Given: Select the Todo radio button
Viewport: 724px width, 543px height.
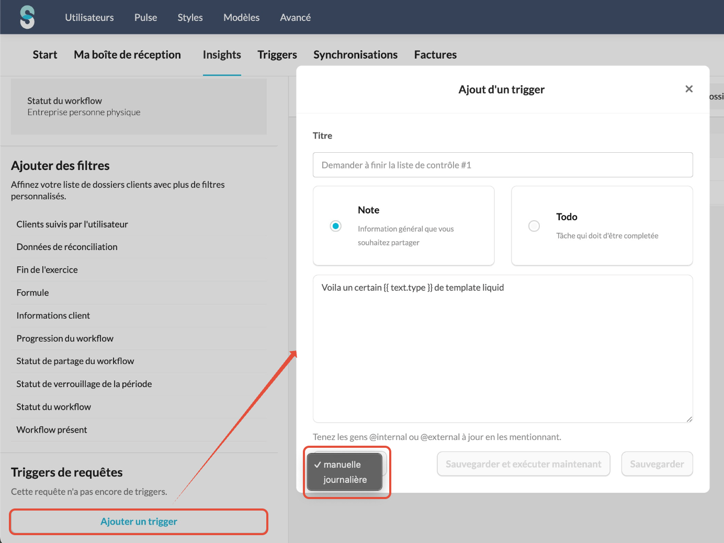Looking at the screenshot, I should (x=534, y=226).
